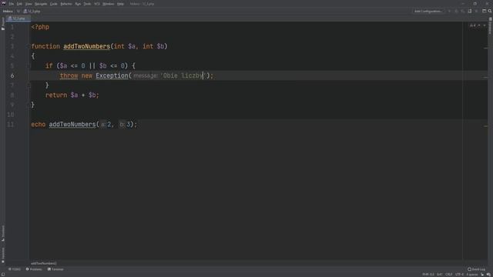This screenshot has height=277, width=493.
Task: Open the Refactor menu
Action: [x=66, y=4]
